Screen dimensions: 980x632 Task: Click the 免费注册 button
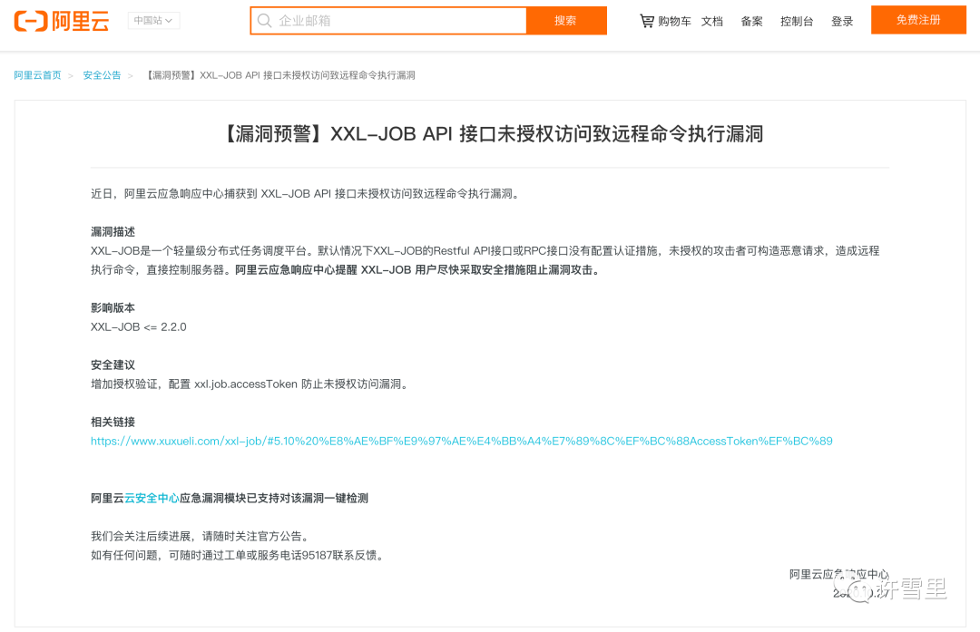click(x=918, y=20)
